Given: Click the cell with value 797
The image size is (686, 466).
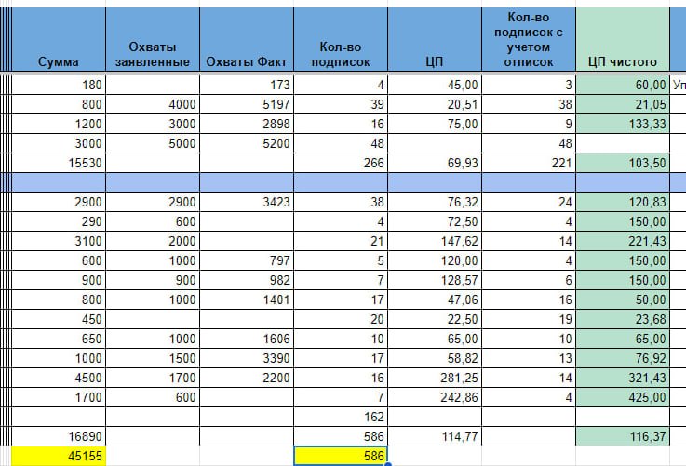Looking at the screenshot, I should click(x=247, y=260).
